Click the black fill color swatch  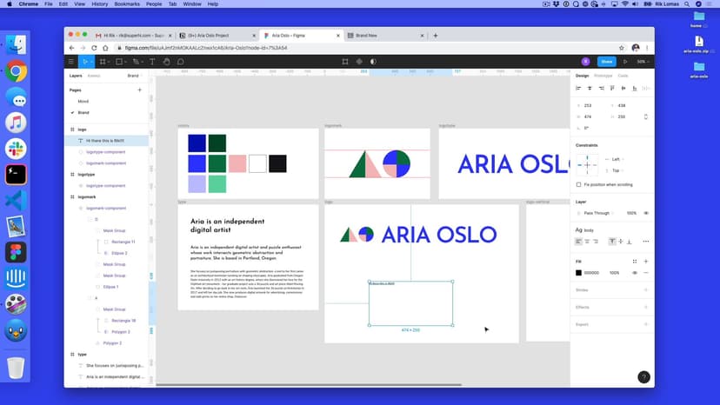click(579, 273)
